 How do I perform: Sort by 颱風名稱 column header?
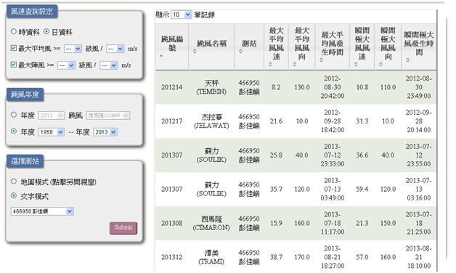(x=211, y=46)
